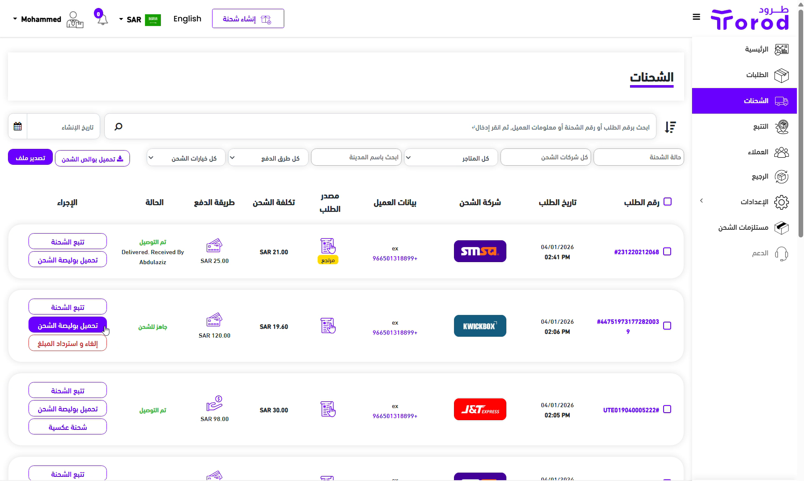This screenshot has height=481, width=804.
Task: Open the كل طرق الدفع payment dropdown
Action: [268, 158]
